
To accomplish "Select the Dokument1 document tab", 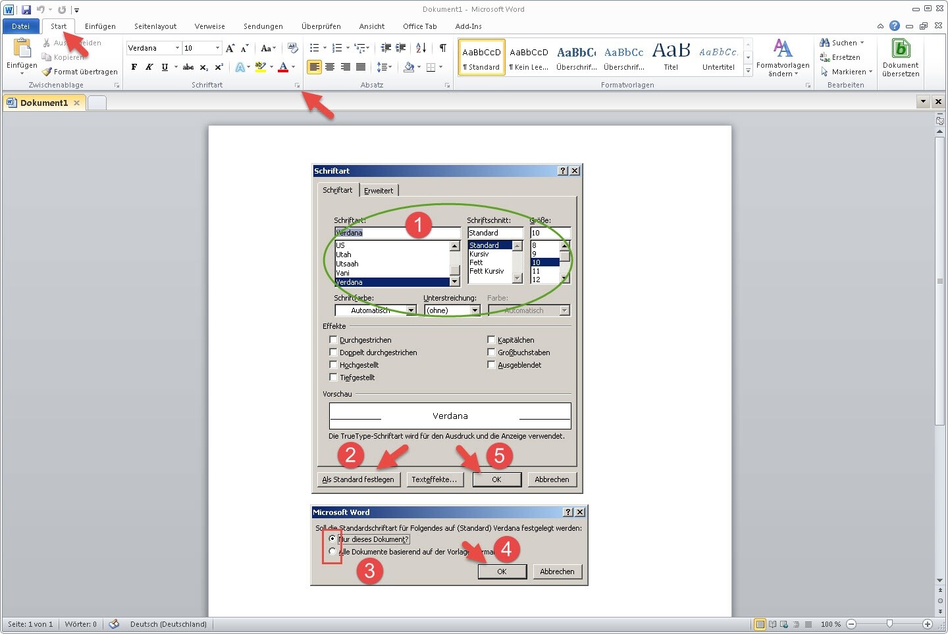I will coord(43,103).
